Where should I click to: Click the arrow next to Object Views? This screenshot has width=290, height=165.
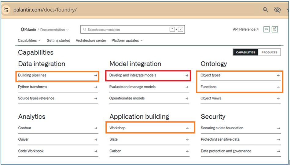[x=278, y=99]
